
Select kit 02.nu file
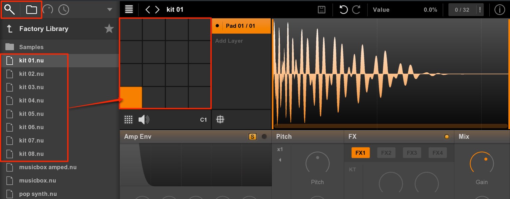pyautogui.click(x=59, y=74)
